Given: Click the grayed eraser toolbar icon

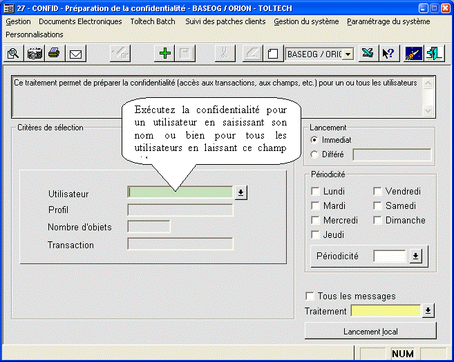Looking at the screenshot, I should (252, 54).
